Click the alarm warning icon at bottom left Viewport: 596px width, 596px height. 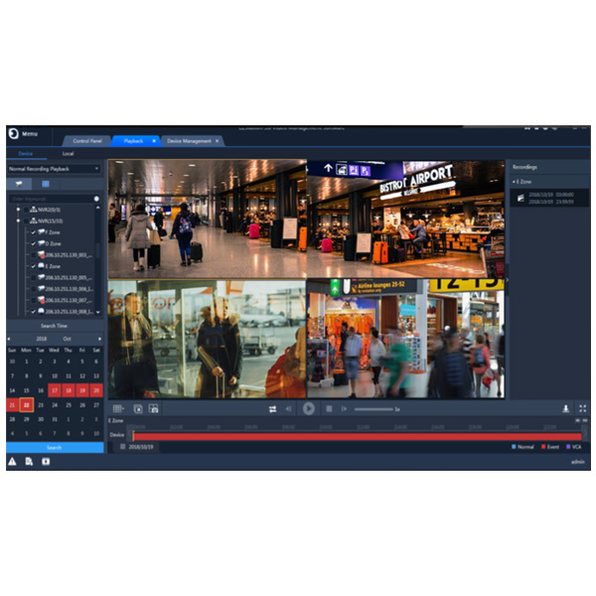click(13, 462)
